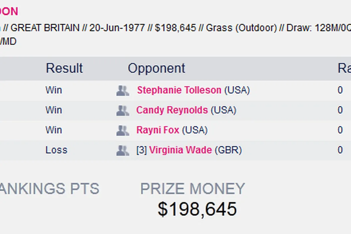351x234 pixels.
Task: Click the Result column header
Action: coord(64,68)
